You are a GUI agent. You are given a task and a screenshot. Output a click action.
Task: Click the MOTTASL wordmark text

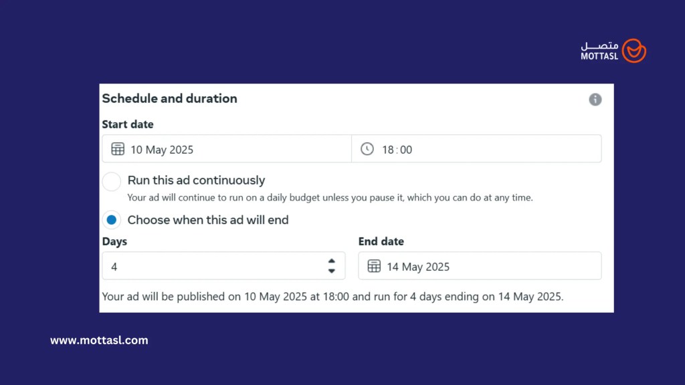(599, 57)
